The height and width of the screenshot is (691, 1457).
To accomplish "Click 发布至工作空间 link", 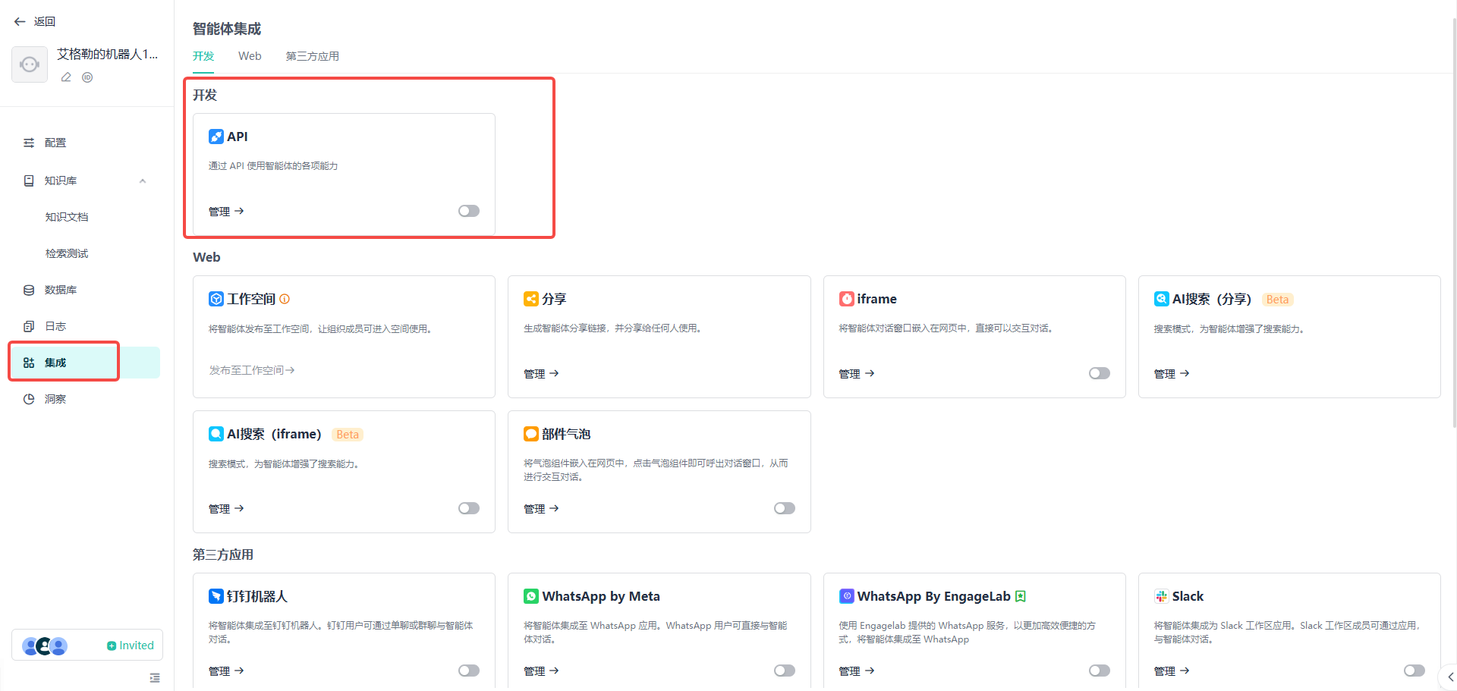I will [x=251, y=370].
